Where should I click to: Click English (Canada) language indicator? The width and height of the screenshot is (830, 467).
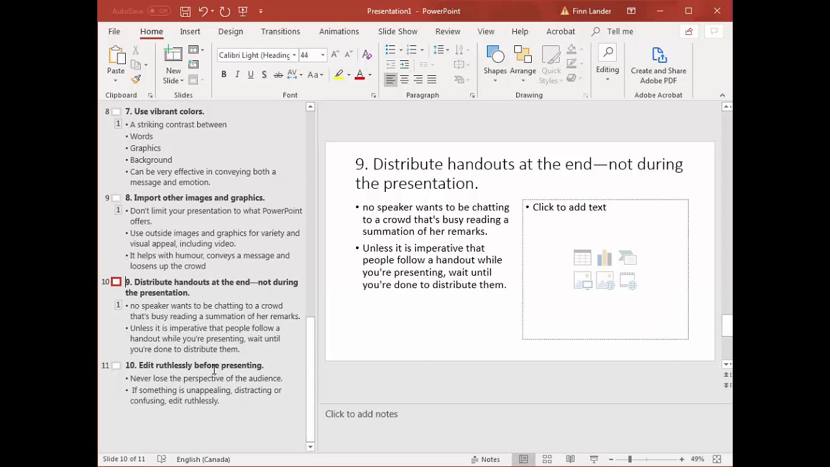click(203, 459)
